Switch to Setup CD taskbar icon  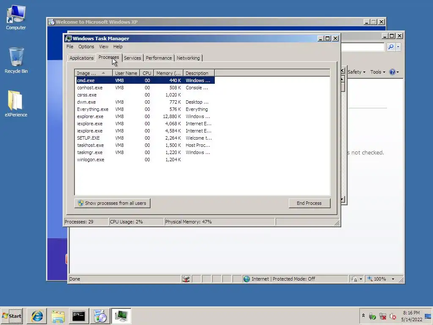click(100, 316)
